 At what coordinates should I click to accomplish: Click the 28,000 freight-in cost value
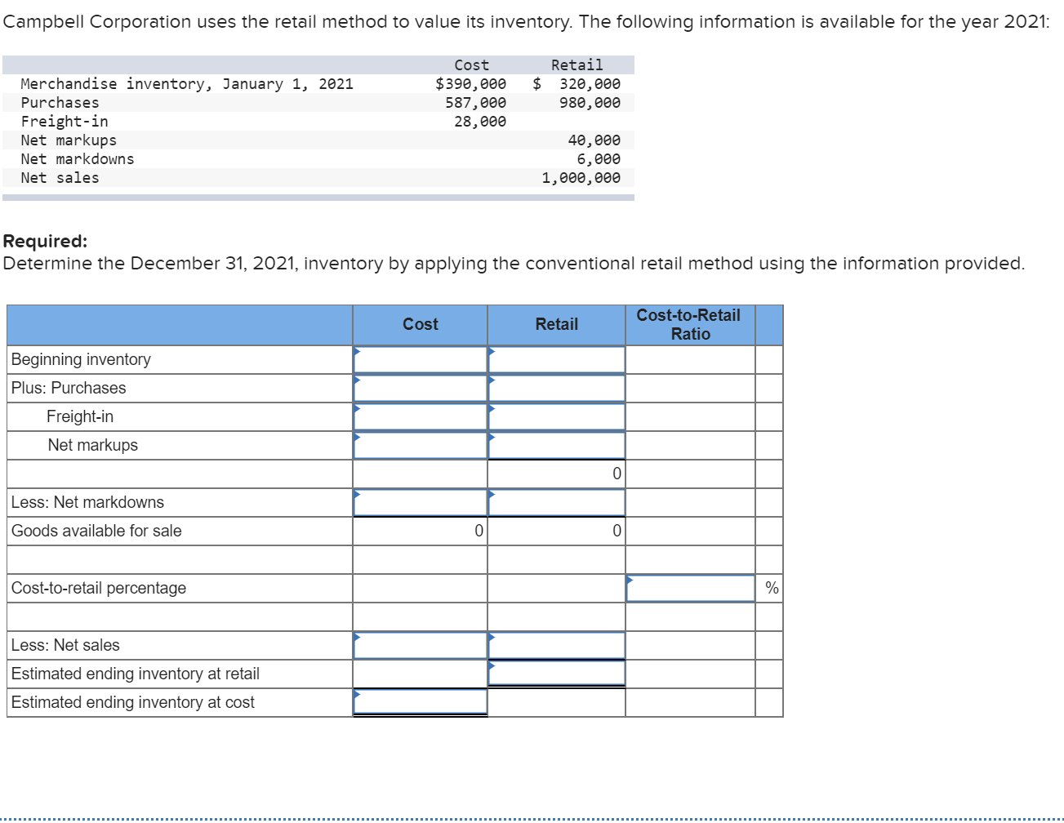click(x=480, y=121)
